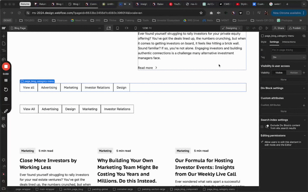The width and height of the screenshot is (308, 192).
Task: Select the recorder's pen draw tool
Action: coord(6,111)
